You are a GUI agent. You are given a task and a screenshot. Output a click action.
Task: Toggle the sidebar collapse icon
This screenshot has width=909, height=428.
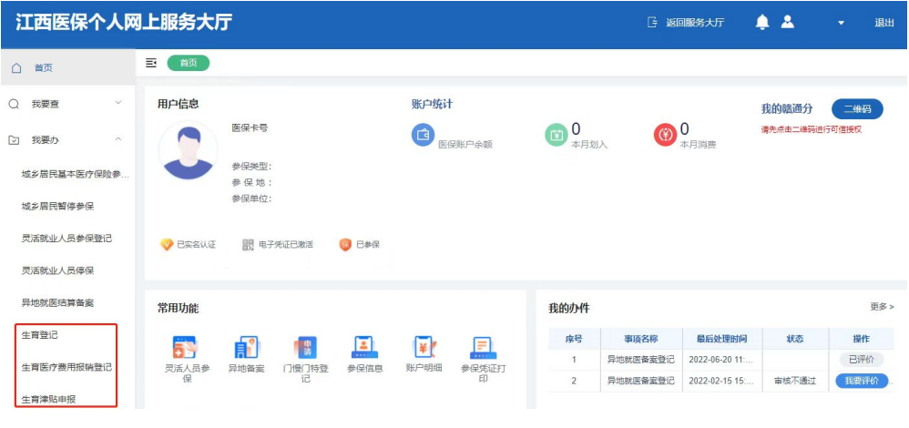(151, 63)
